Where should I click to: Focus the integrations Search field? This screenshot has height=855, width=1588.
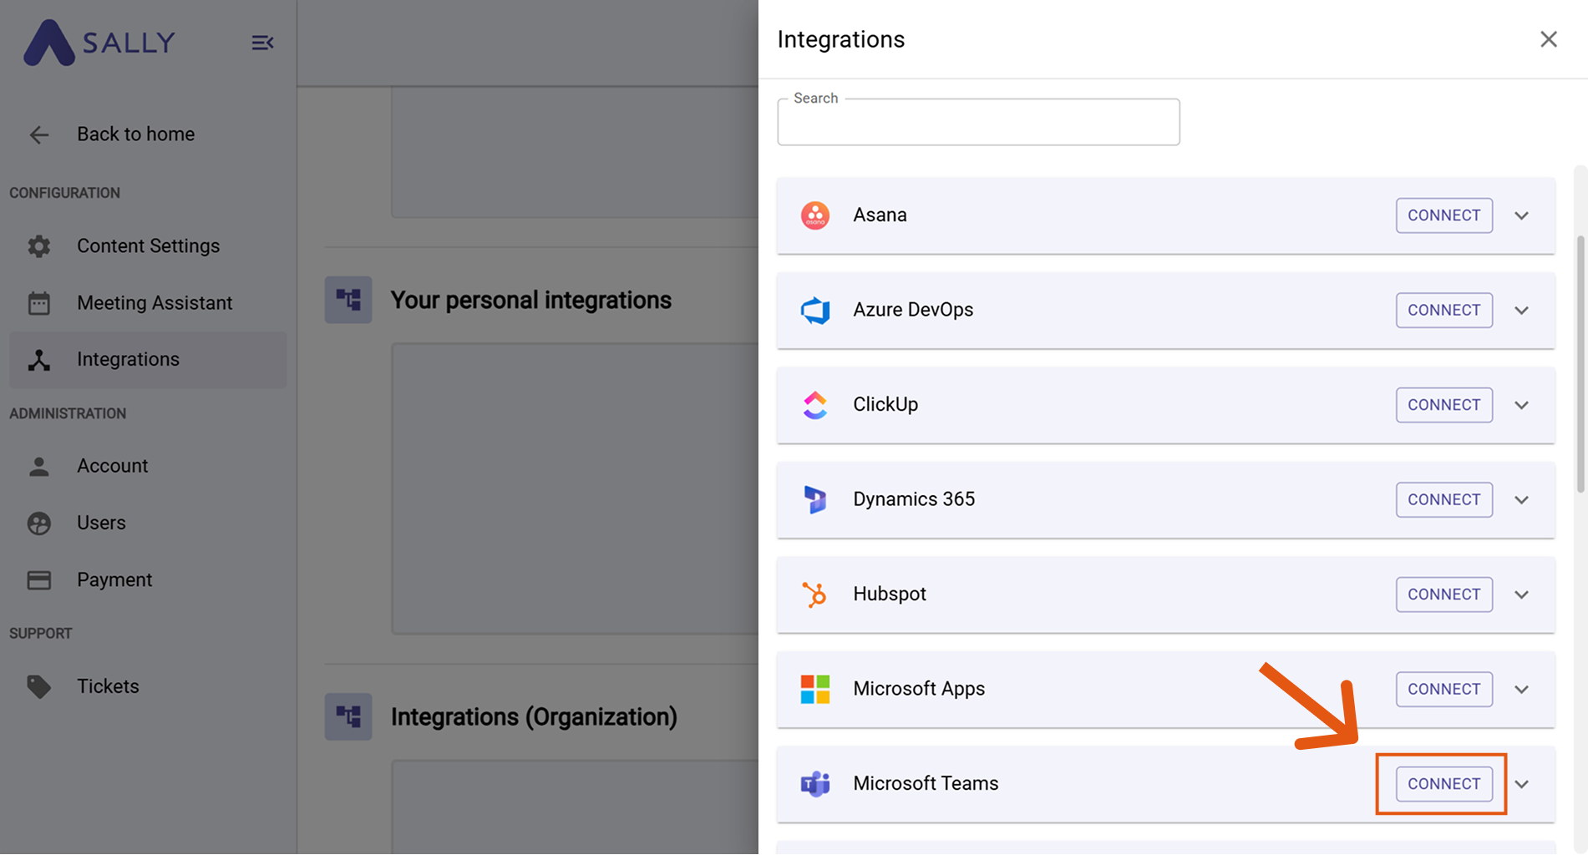(978, 123)
